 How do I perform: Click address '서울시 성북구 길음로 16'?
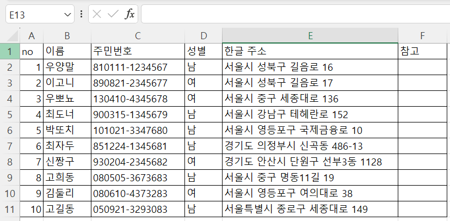(310, 67)
